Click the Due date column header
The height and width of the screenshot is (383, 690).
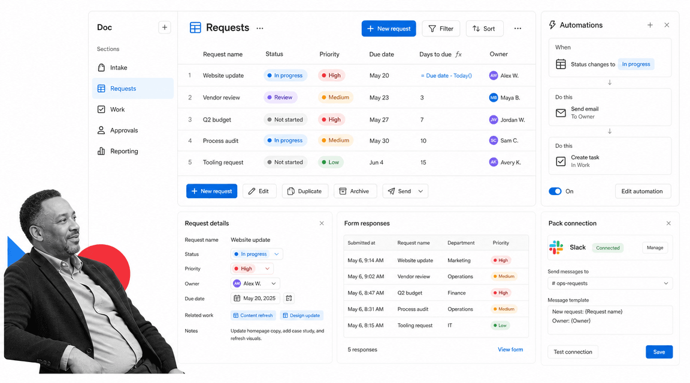pos(382,54)
